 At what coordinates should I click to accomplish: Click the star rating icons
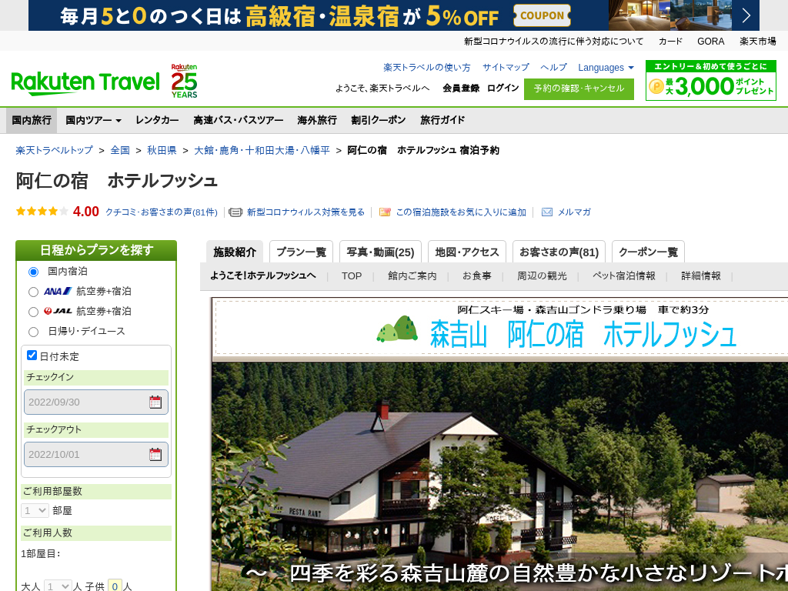[x=42, y=212]
